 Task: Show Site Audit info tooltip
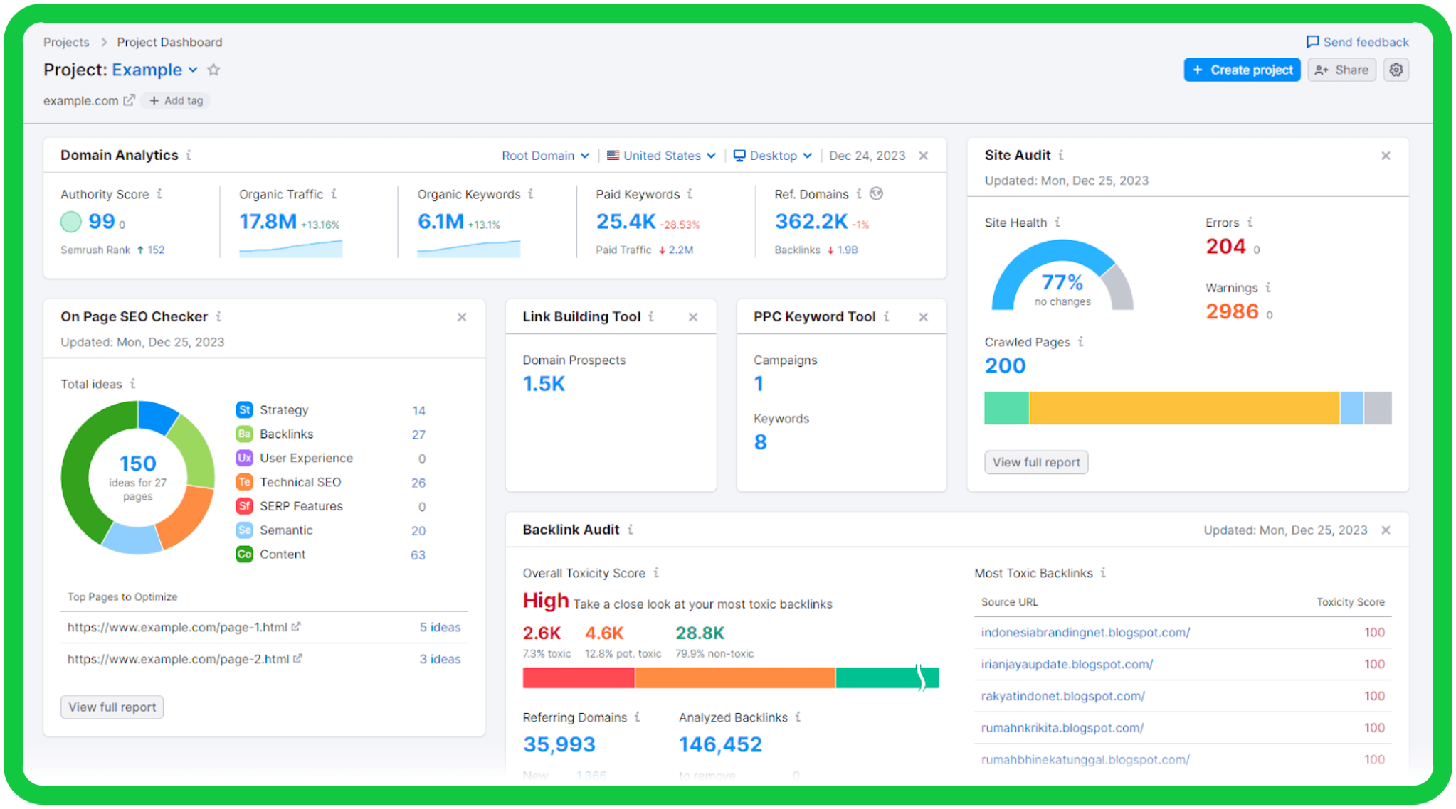pos(1061,155)
